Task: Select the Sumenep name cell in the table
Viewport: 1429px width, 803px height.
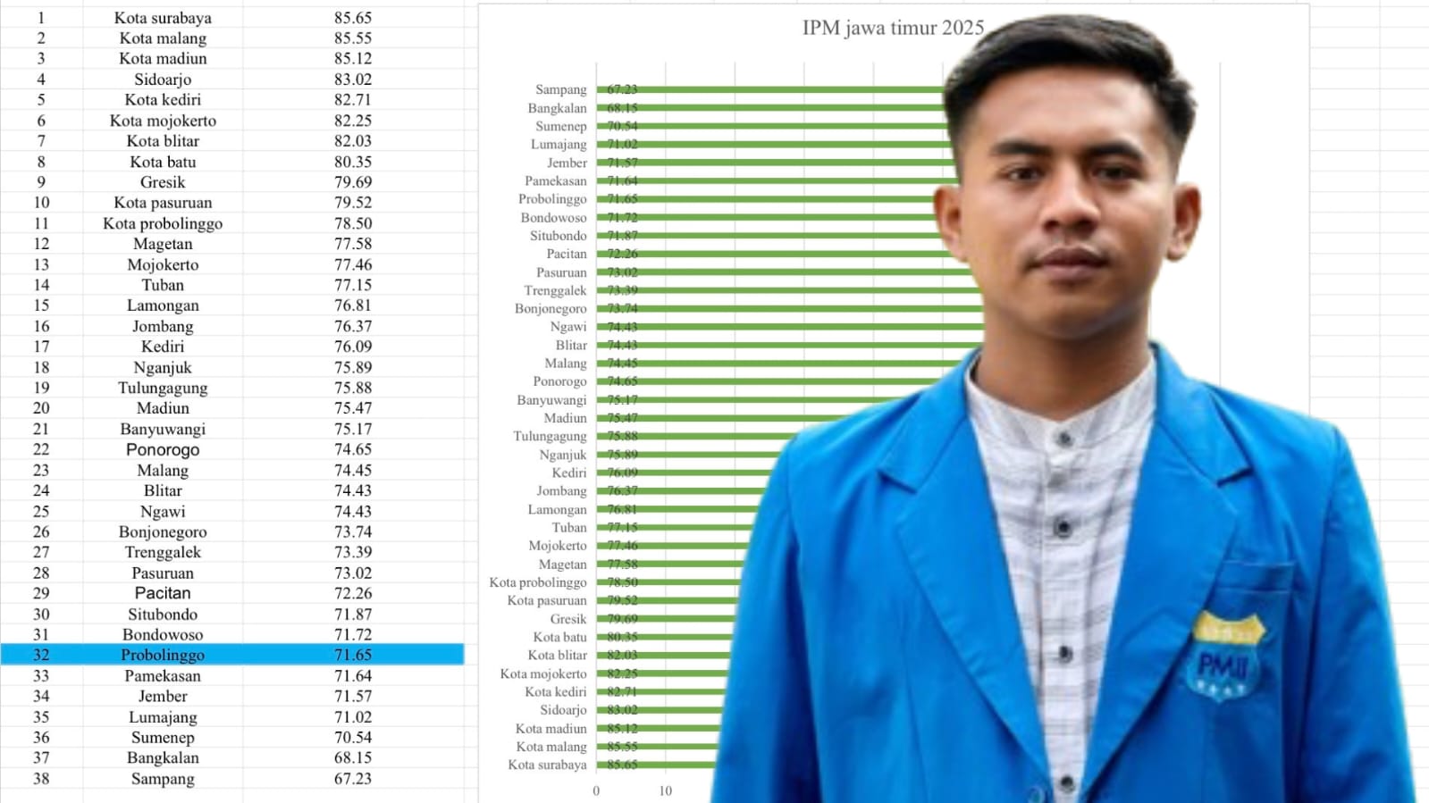Action: 163,737
